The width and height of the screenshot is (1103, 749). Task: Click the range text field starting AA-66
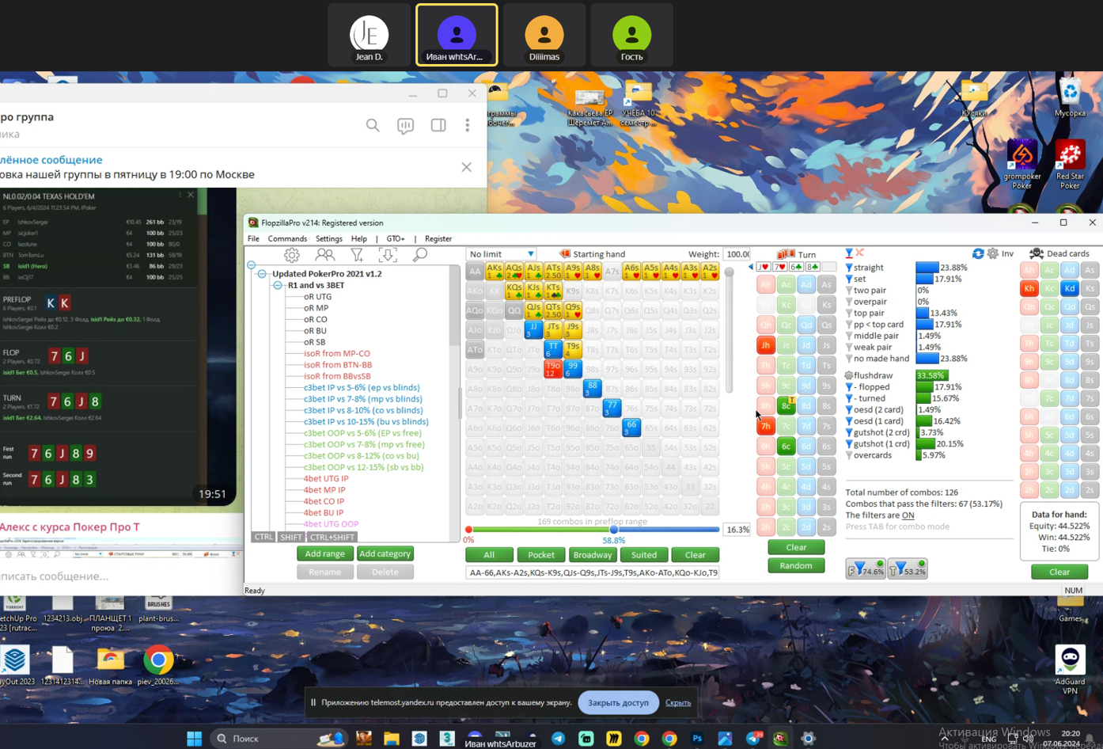(x=593, y=572)
